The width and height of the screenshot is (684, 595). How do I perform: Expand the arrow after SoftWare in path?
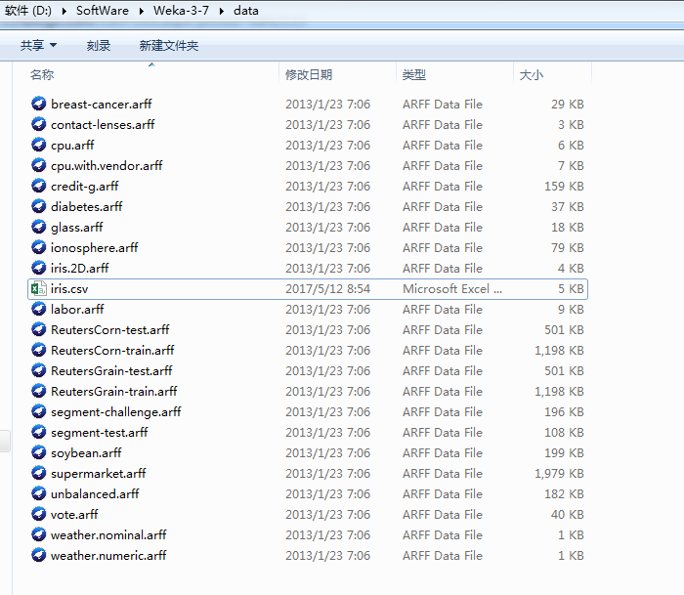pyautogui.click(x=142, y=11)
